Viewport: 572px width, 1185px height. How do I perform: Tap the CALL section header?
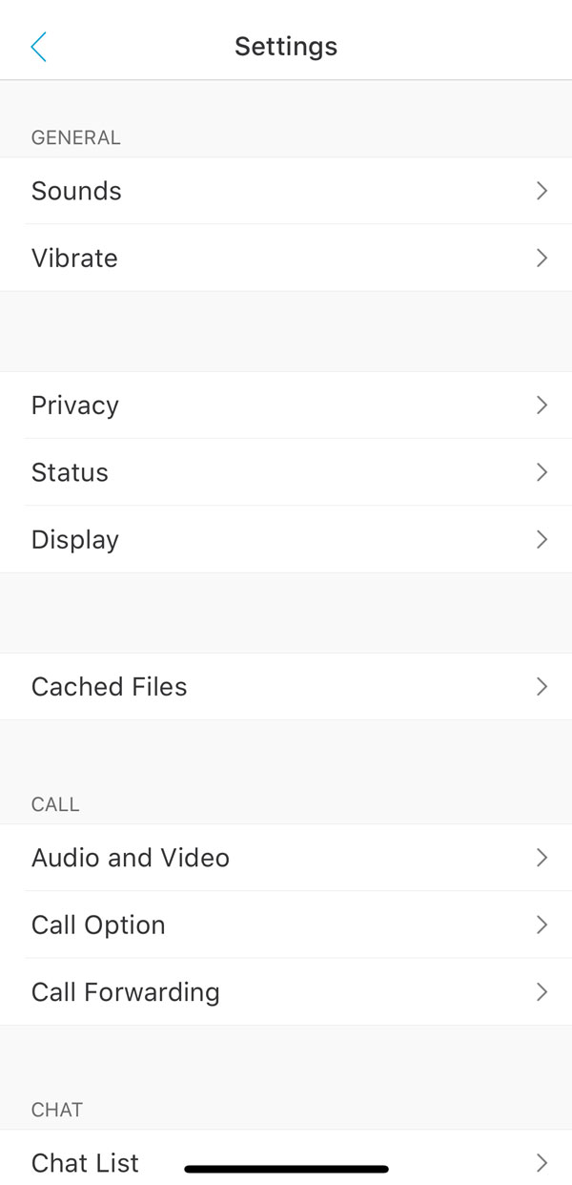(55, 804)
